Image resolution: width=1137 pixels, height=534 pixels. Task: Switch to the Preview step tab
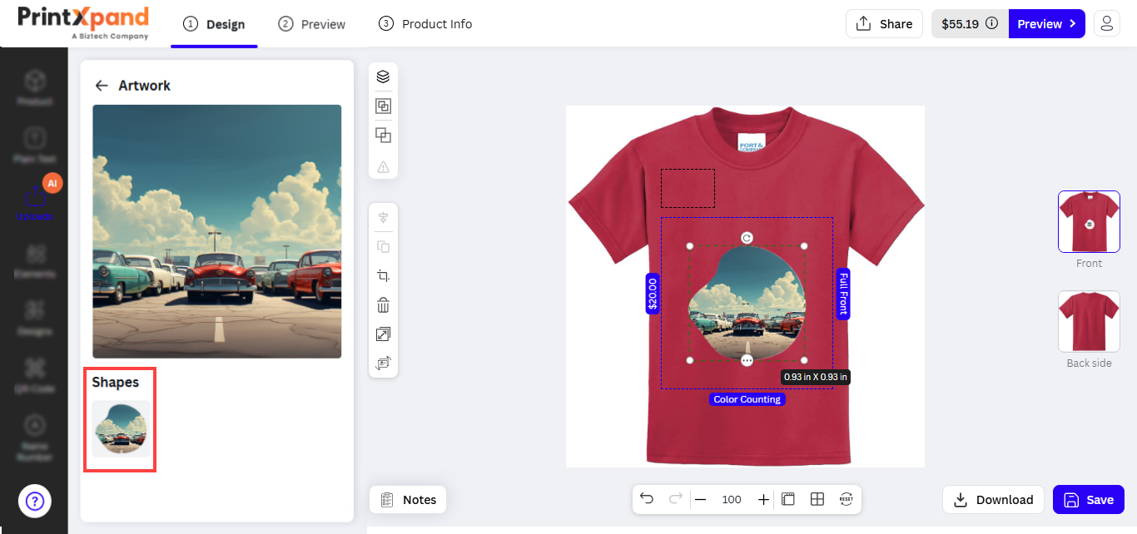(x=312, y=24)
